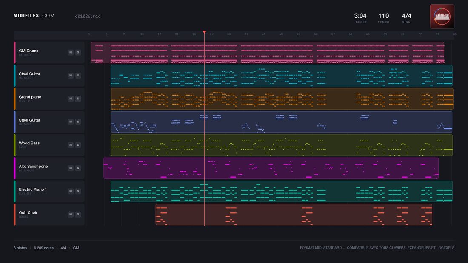Click the 110 tempo value
The width and height of the screenshot is (468, 263).
point(383,16)
